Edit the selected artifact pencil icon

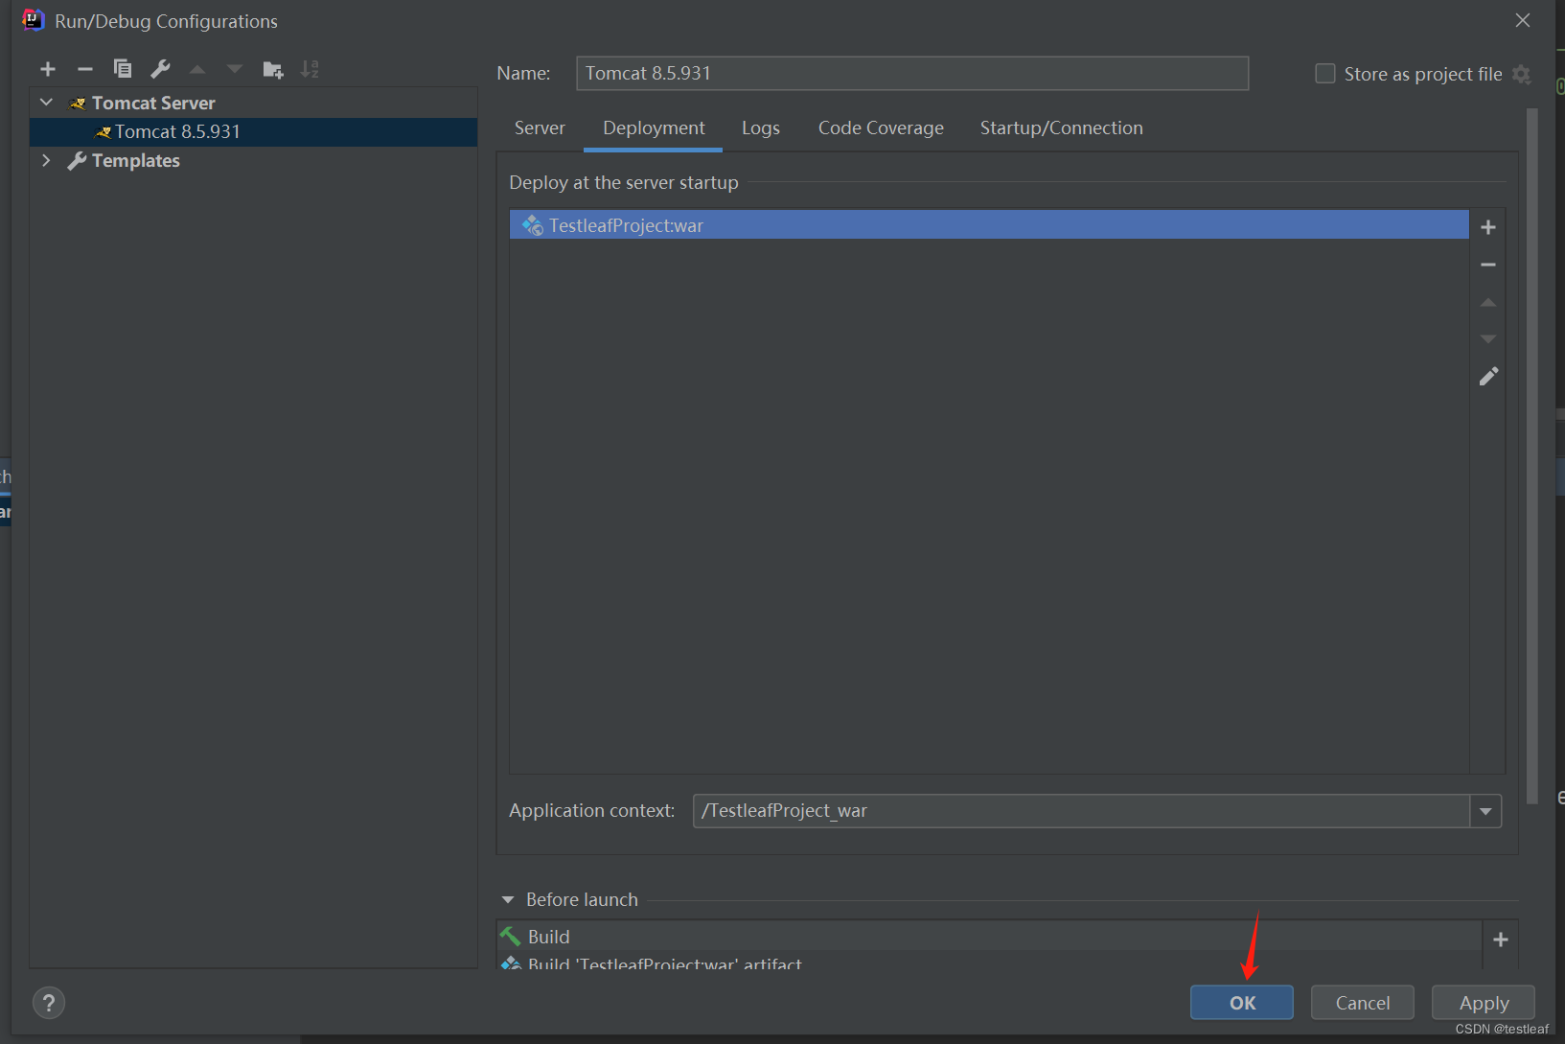1488,376
